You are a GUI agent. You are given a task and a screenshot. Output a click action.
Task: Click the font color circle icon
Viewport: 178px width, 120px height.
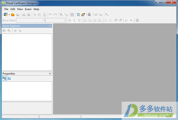click(137, 20)
